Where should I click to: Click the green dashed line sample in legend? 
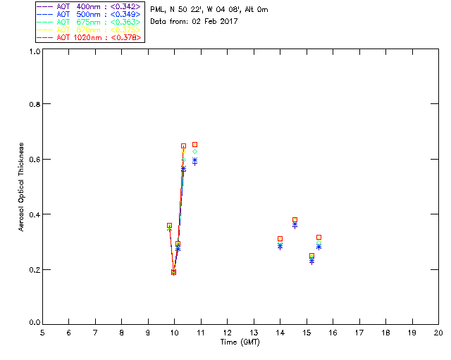[x=45, y=22]
